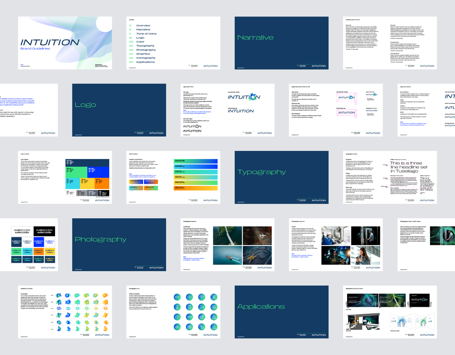Open the navy 'Logo' section divider slide

click(119, 110)
